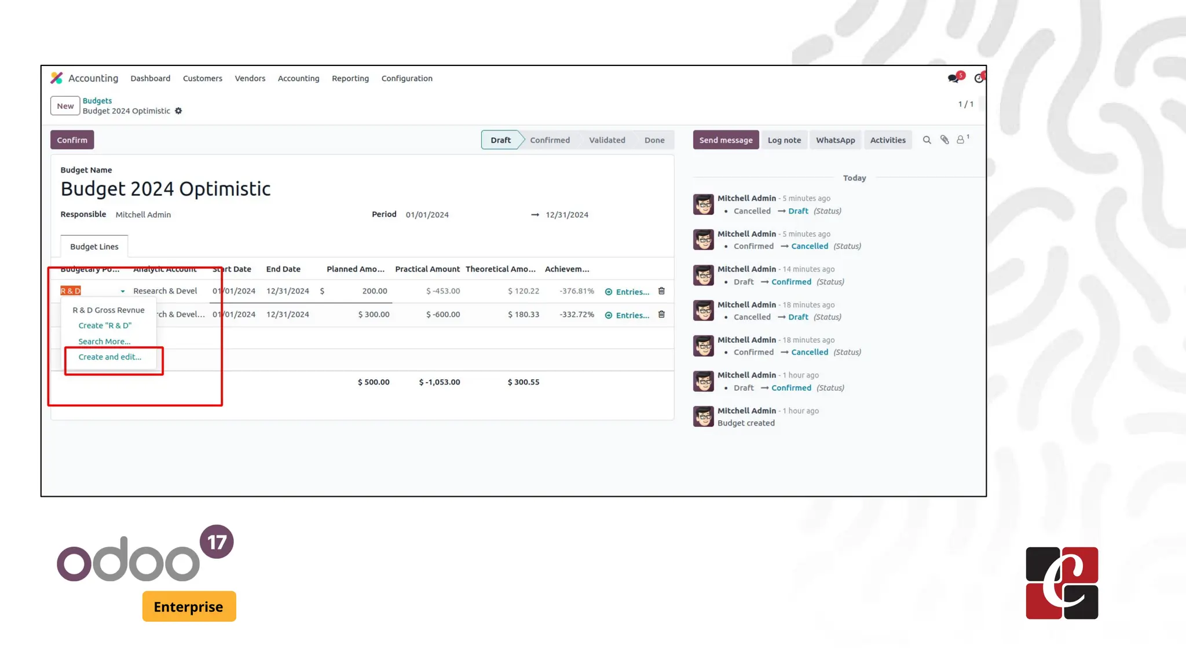Open the conversations chat bubble icon

tap(953, 78)
